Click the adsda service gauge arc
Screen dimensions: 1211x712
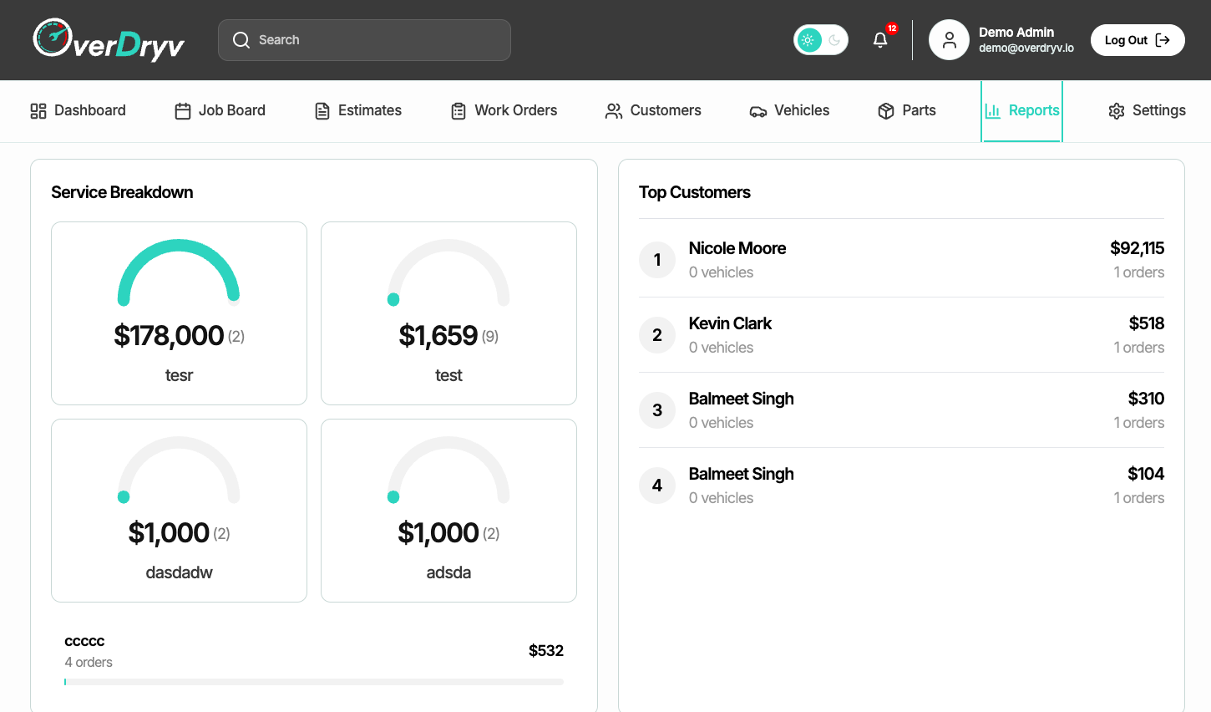coord(448,470)
